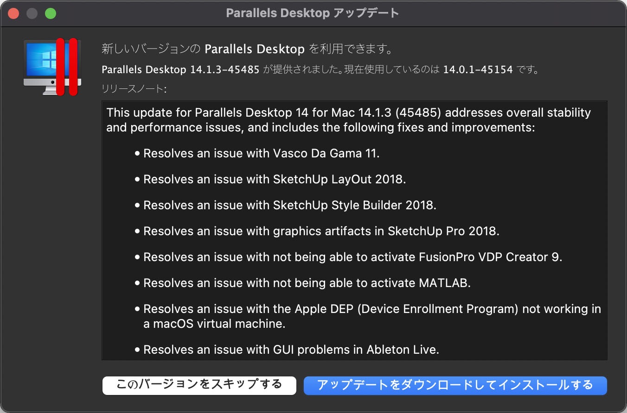This screenshot has width=627, height=413.
Task: Click the Parallels Desktop app icon
Action: pos(52,67)
